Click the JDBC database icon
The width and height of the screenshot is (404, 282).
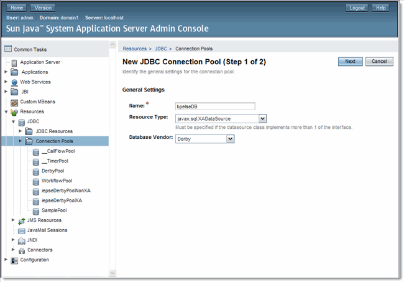pos(22,122)
